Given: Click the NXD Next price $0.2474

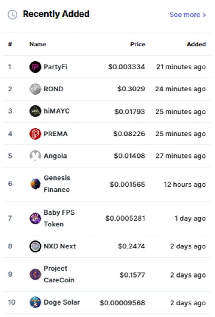Looking at the screenshot, I should (131, 246).
